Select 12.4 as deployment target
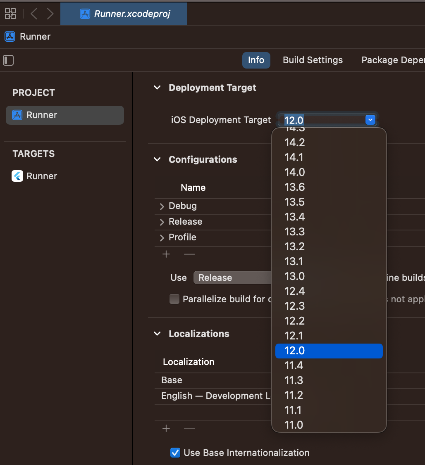This screenshot has width=425, height=465. [329, 291]
